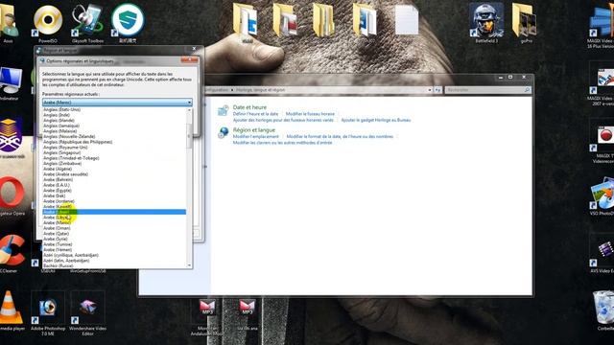Click Modifier l'emplacement link
The height and width of the screenshot is (345, 614).
(256, 136)
